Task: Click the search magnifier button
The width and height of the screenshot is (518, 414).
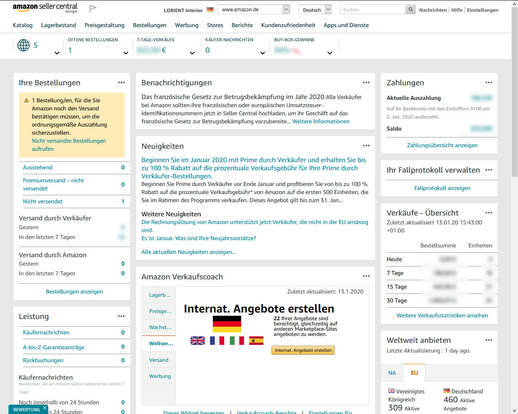Action: coord(411,10)
